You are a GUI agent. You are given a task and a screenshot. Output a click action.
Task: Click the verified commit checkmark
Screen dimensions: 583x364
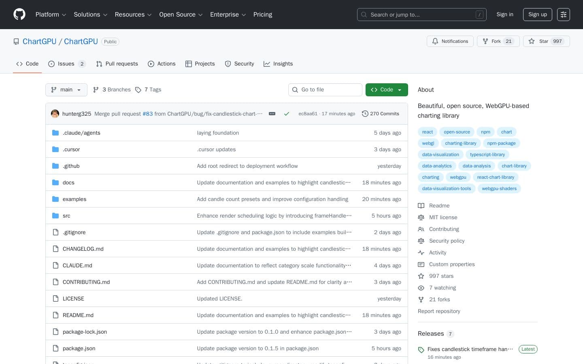pos(287,114)
